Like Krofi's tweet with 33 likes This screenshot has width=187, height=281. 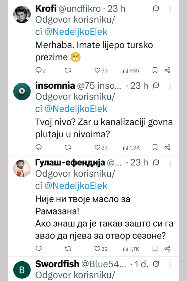coord(97,70)
